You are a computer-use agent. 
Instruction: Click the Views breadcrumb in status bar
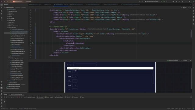[20, 109]
